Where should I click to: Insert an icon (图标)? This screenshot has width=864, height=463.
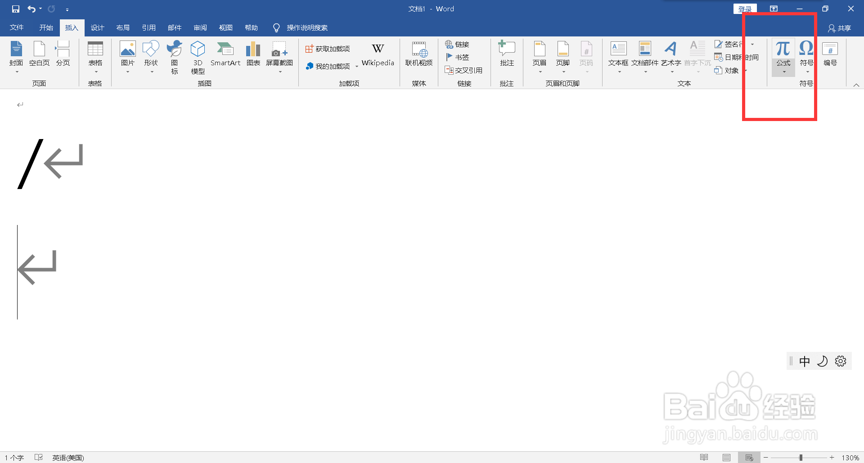click(174, 58)
